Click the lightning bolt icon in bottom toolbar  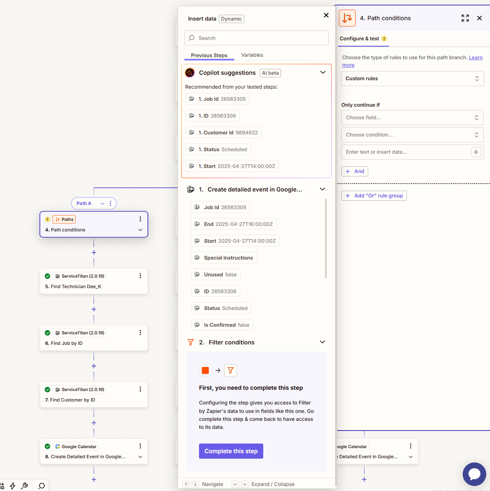pyautogui.click(x=13, y=486)
